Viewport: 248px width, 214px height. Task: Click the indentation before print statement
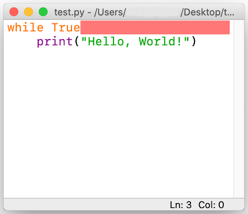(x=22, y=41)
